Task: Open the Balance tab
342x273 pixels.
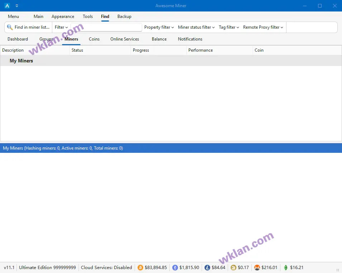Action: 159,39
